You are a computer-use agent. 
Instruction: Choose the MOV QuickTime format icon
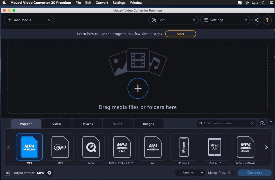pos(91,147)
